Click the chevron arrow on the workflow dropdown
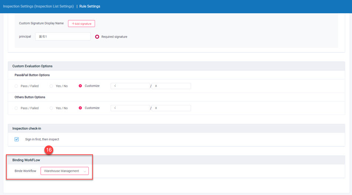This screenshot has height=195, width=352. (x=85, y=171)
